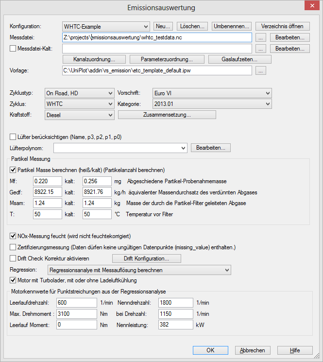Open Gaslaufzeiten settings
This screenshot has width=323, height=362.
[239, 59]
